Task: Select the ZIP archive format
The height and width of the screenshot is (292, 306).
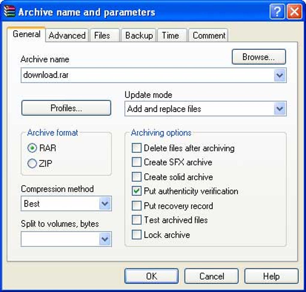Action: coord(32,163)
